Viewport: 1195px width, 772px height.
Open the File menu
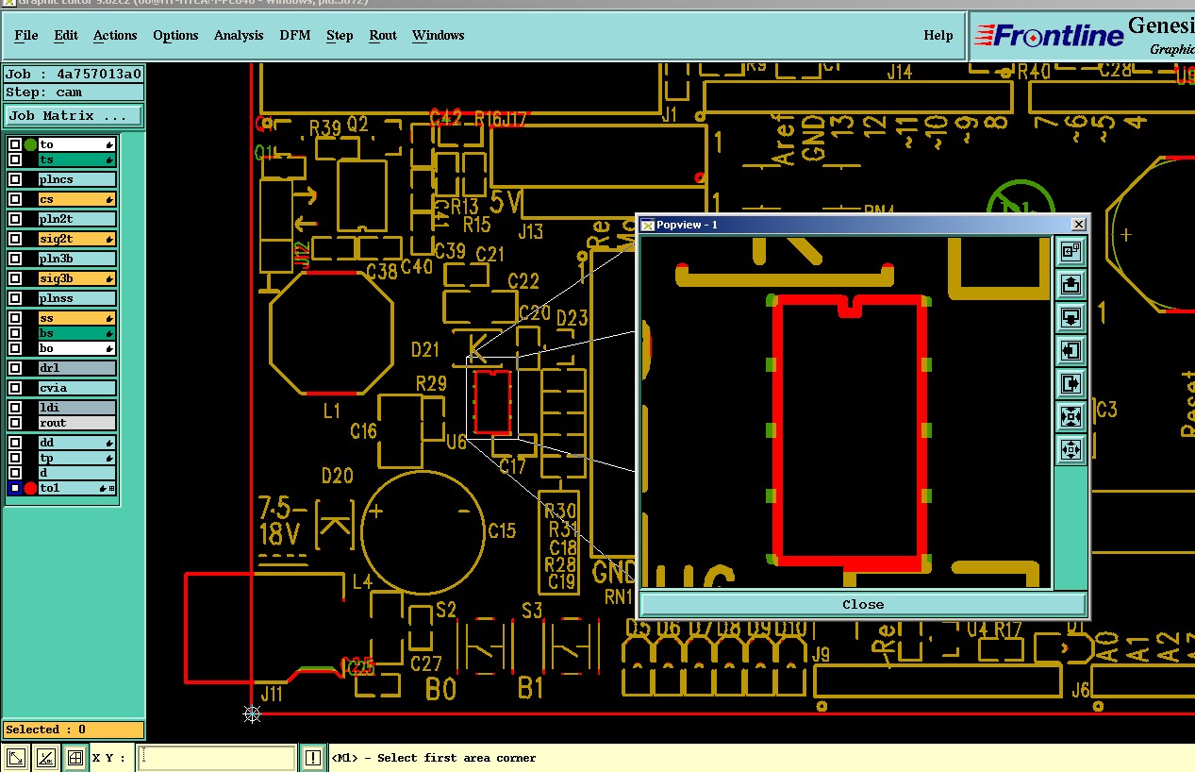26,35
